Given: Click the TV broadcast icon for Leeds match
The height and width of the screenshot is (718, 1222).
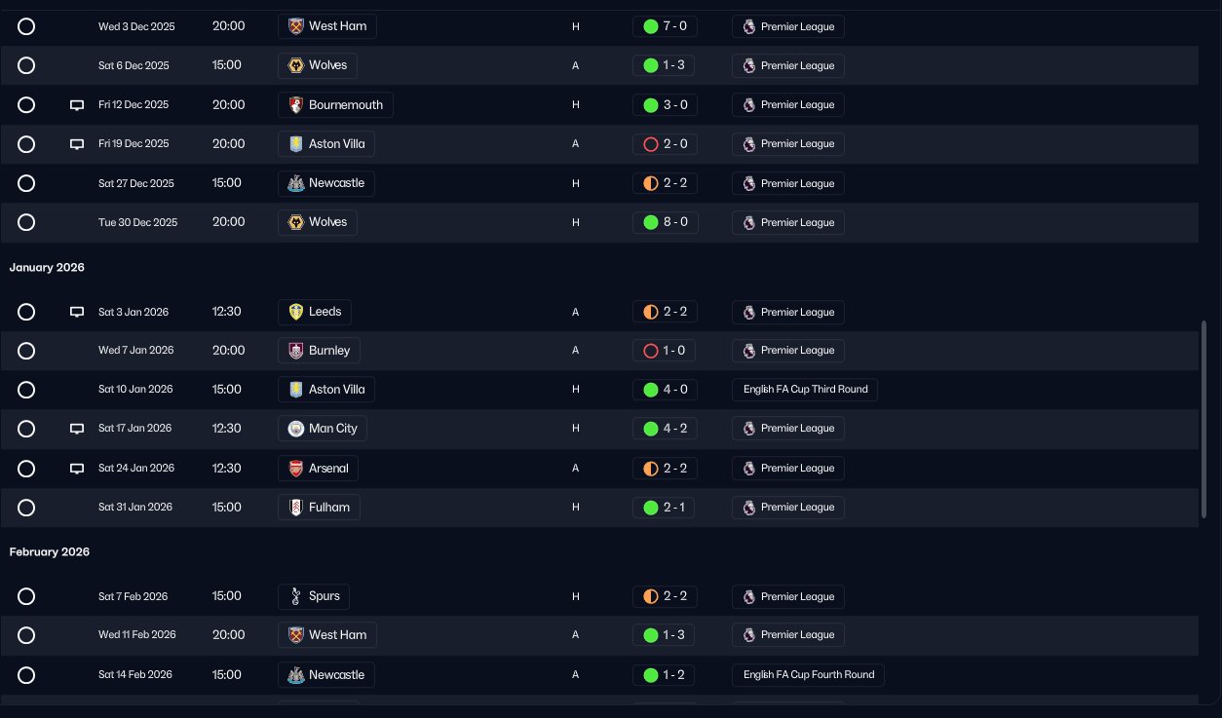Looking at the screenshot, I should click(77, 313).
